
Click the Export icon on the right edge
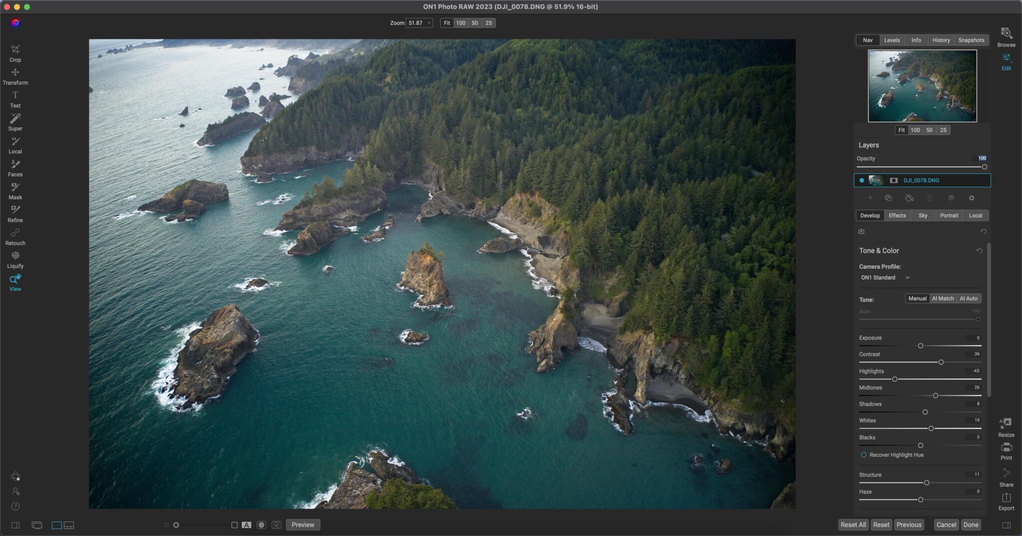click(1006, 498)
